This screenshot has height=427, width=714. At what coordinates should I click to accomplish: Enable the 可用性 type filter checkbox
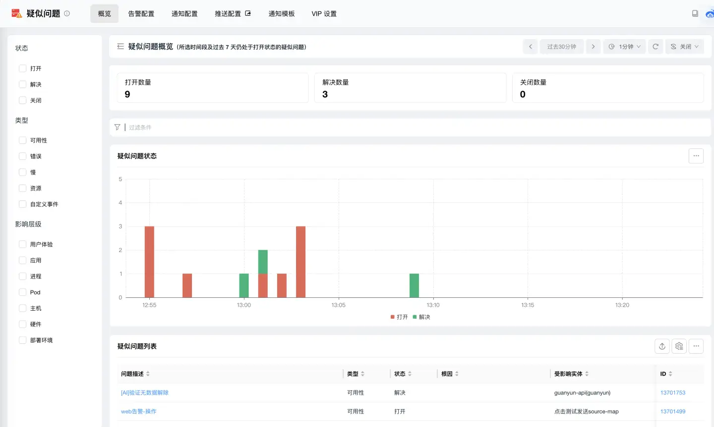(x=22, y=141)
